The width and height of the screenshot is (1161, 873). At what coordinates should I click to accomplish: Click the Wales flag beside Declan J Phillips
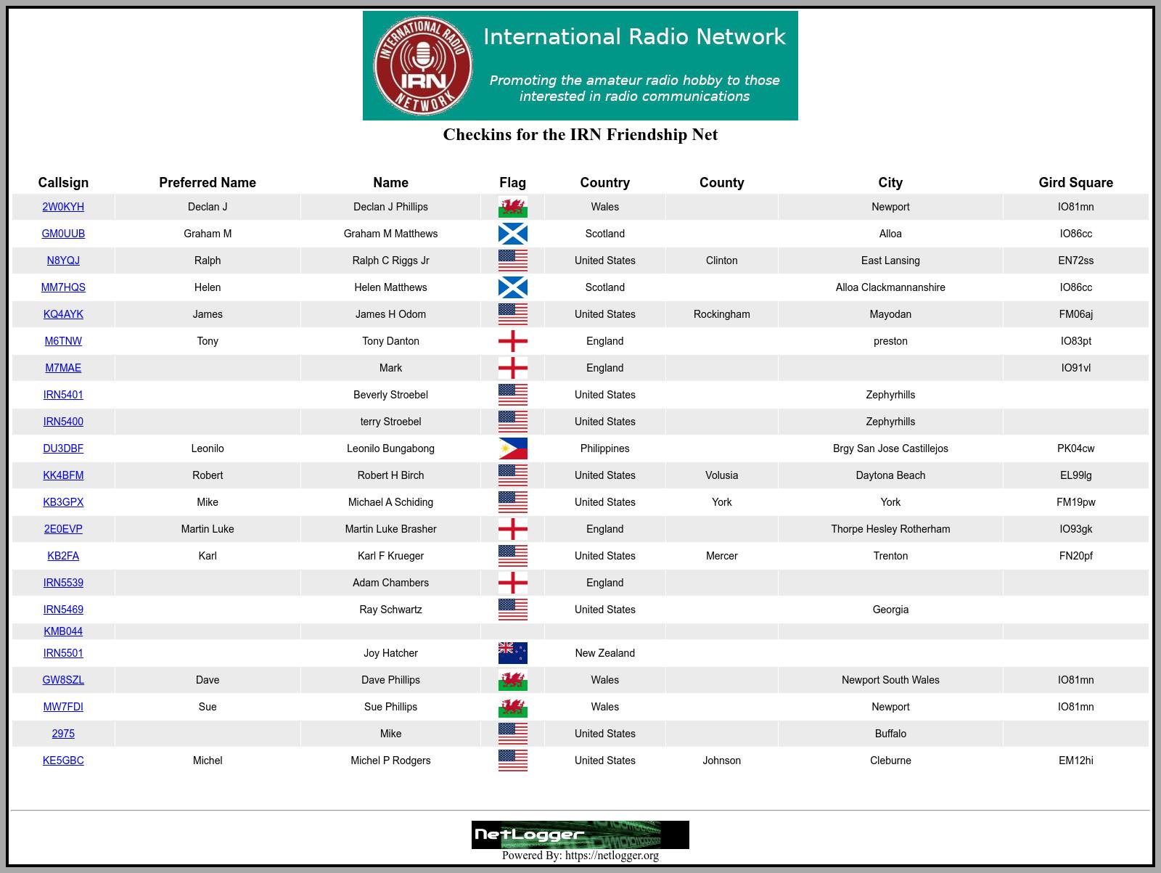(512, 207)
